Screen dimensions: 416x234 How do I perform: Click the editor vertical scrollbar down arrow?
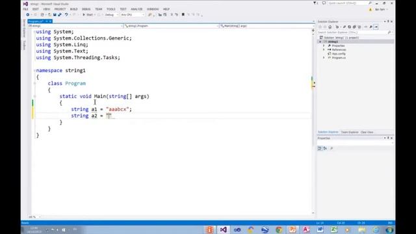tap(313, 213)
